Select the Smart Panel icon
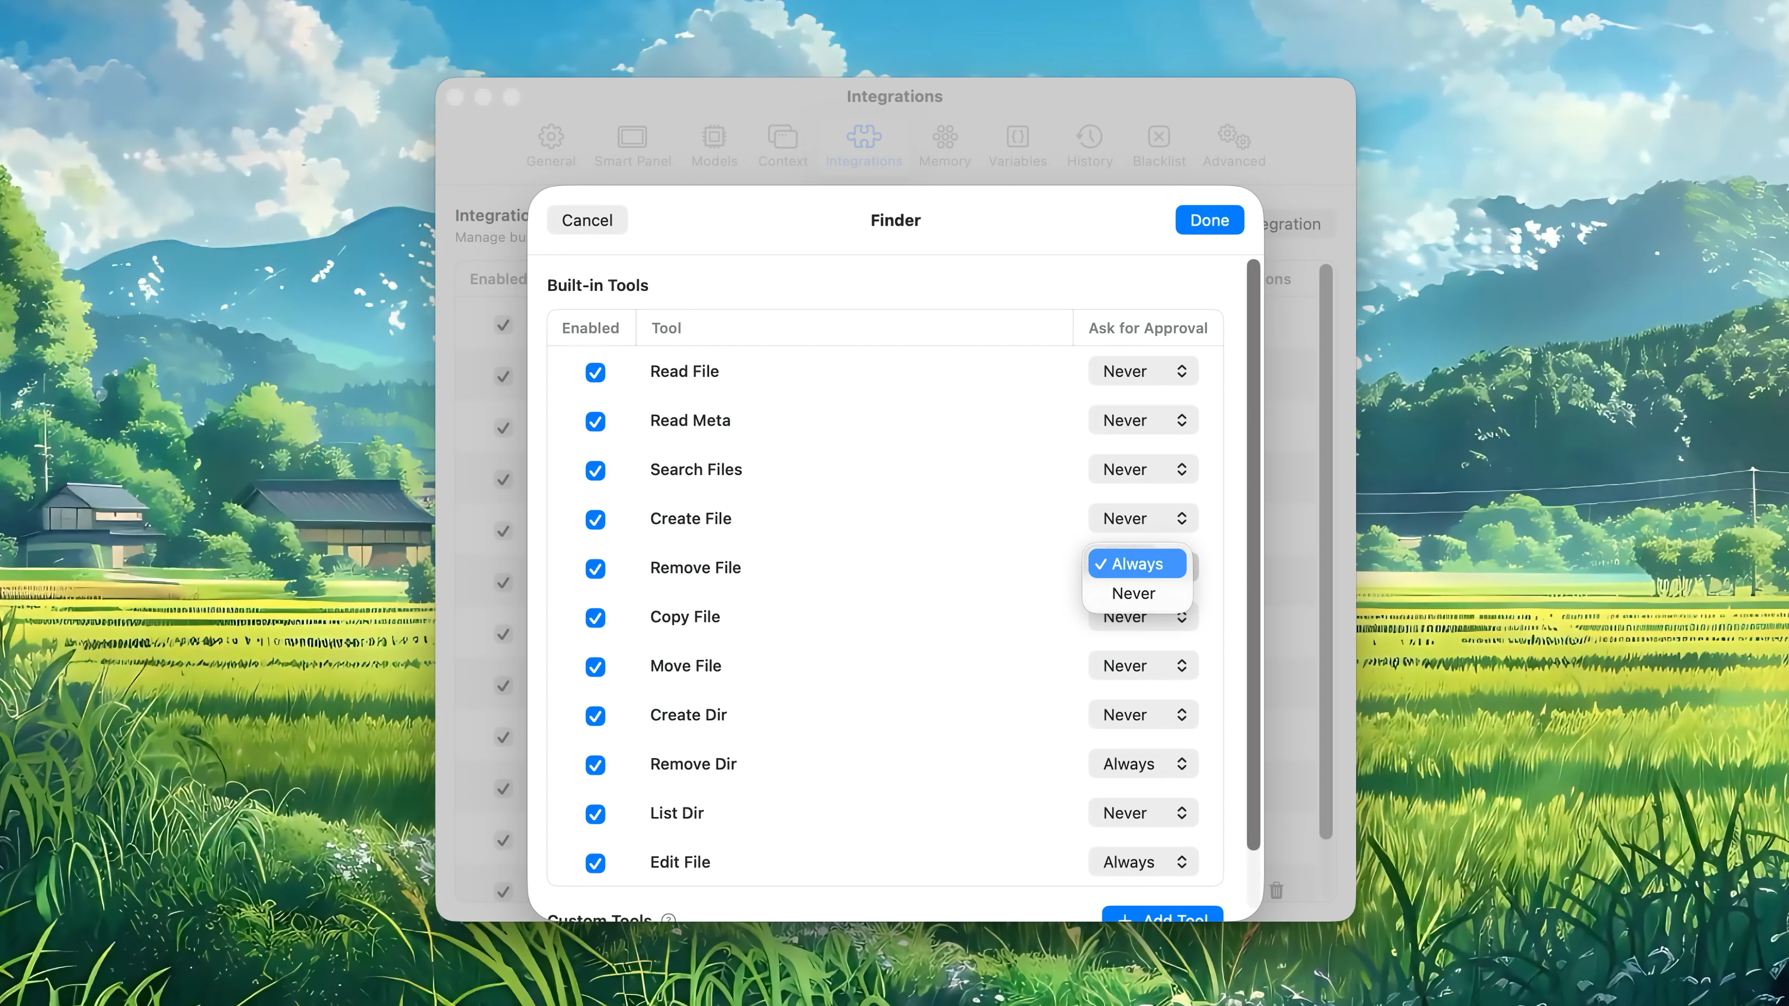1789x1006 pixels. pyautogui.click(x=633, y=144)
